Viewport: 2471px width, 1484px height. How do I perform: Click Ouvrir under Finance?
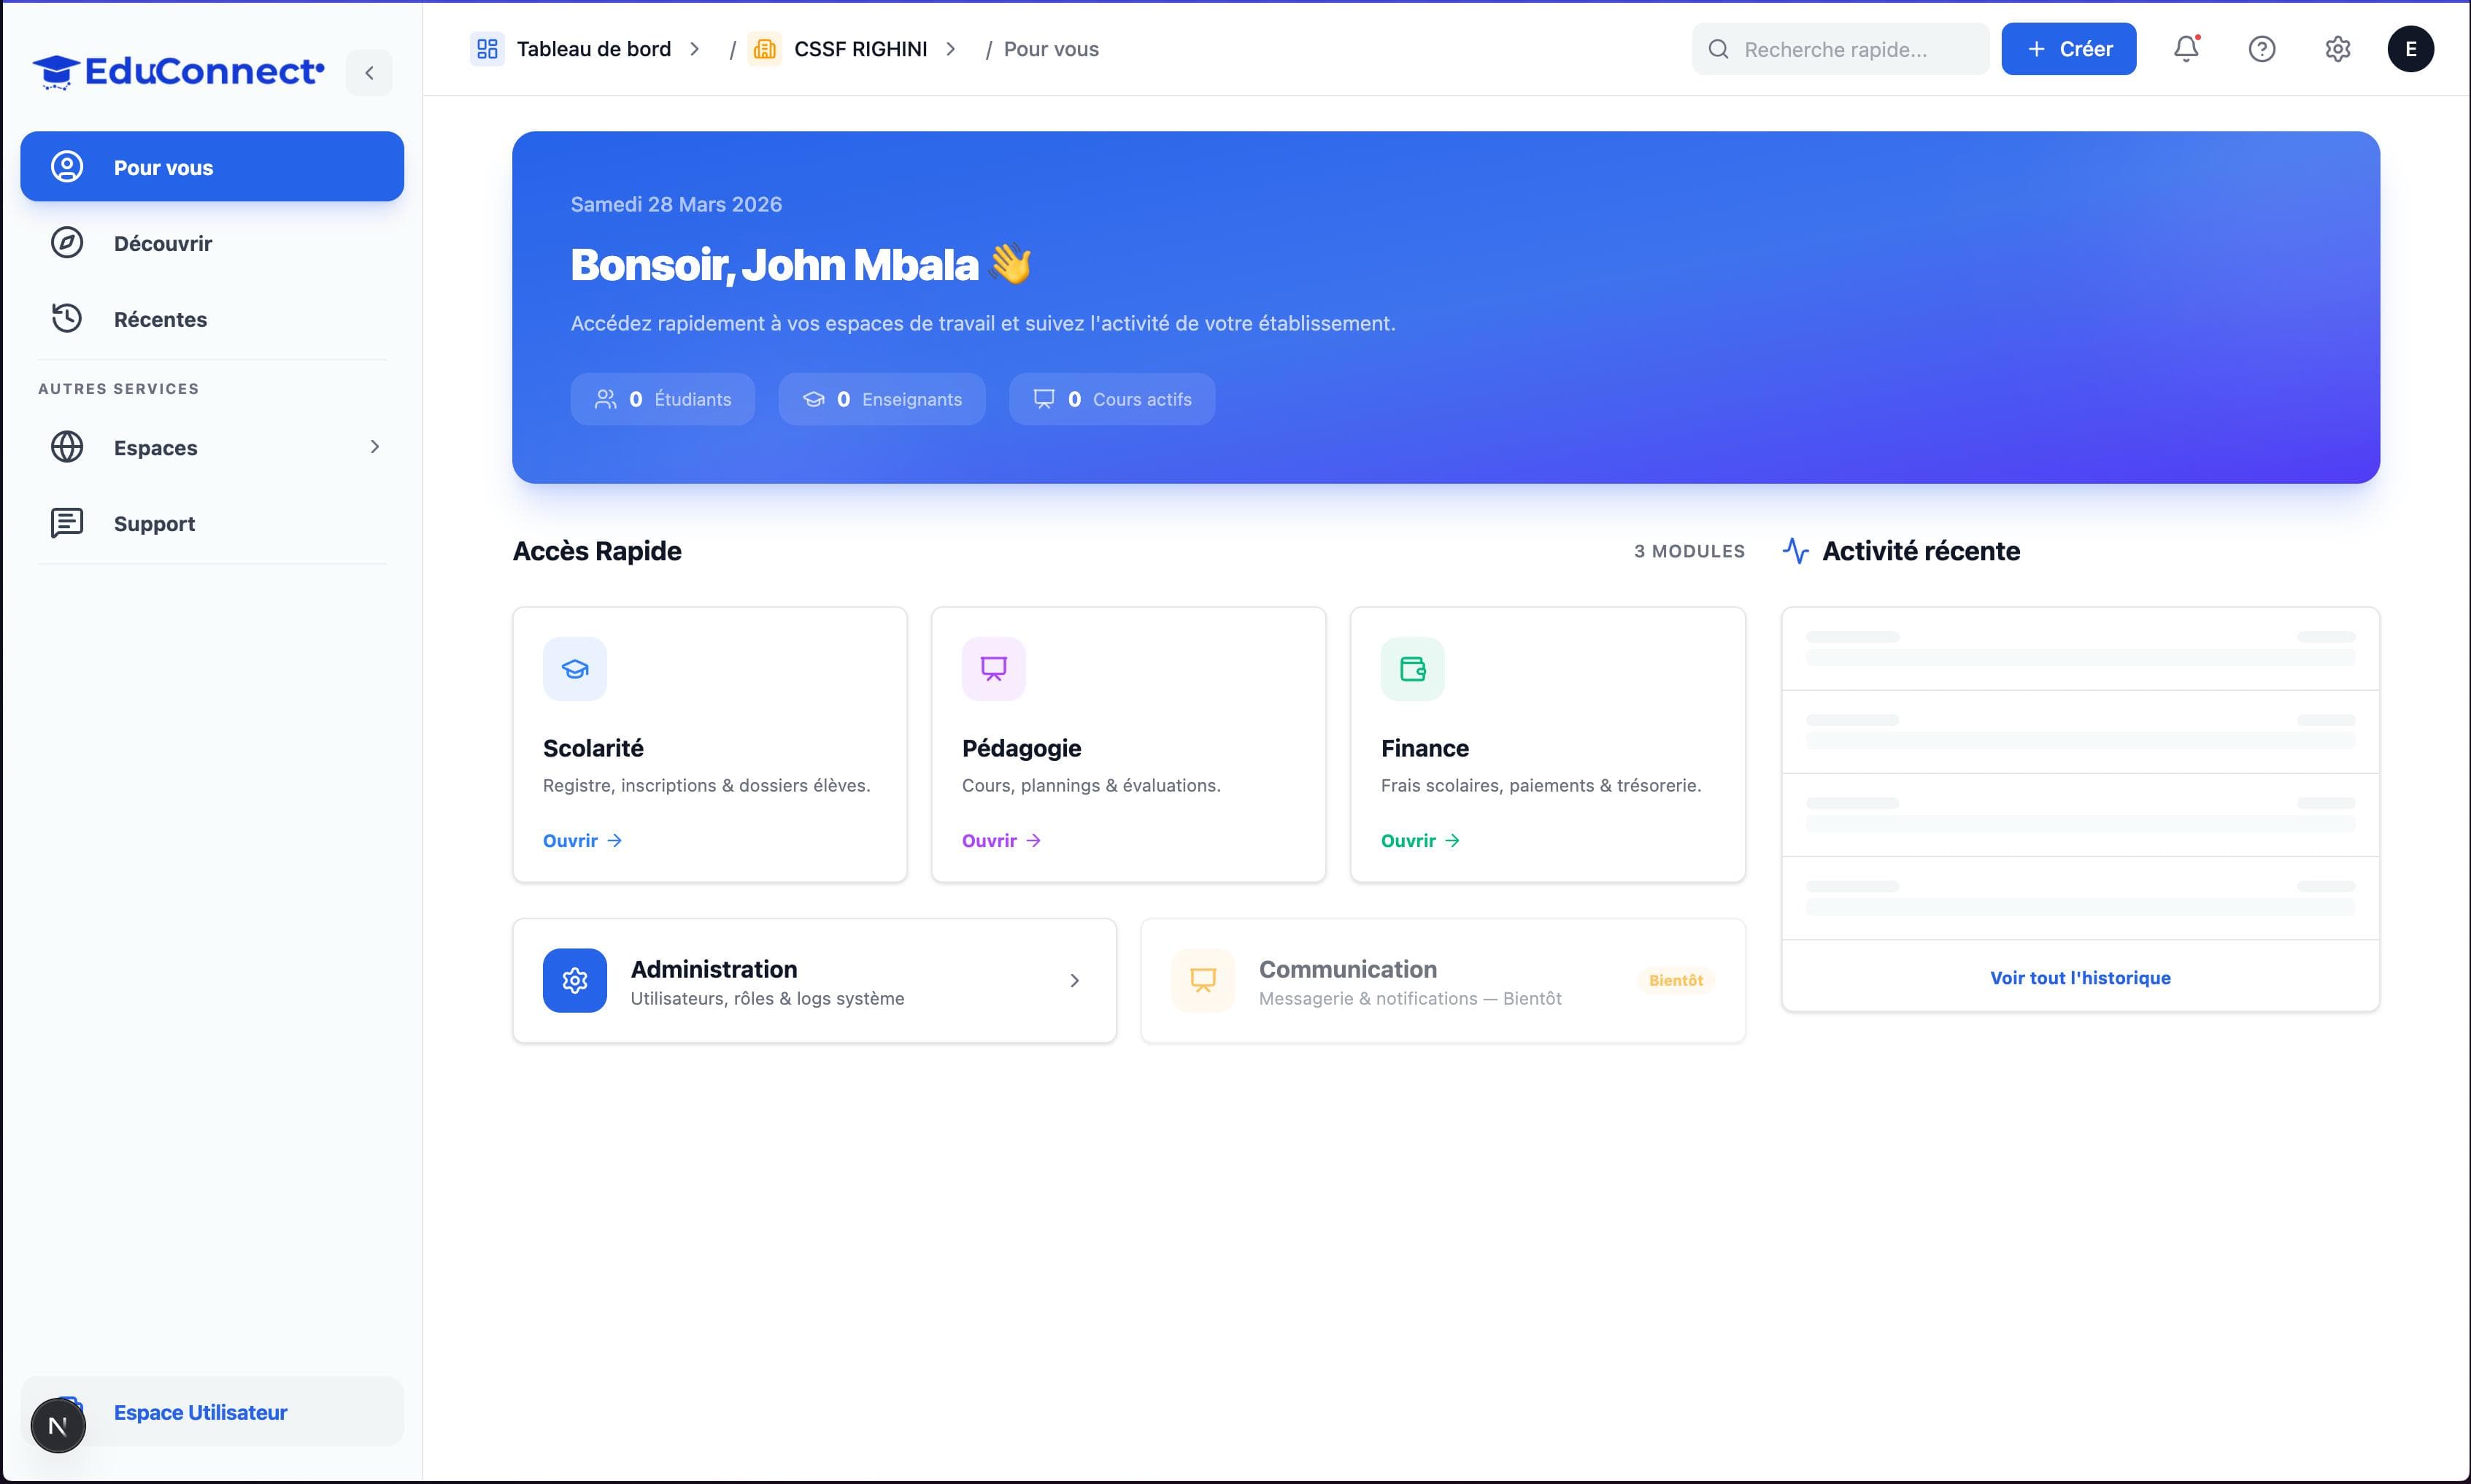tap(1418, 840)
